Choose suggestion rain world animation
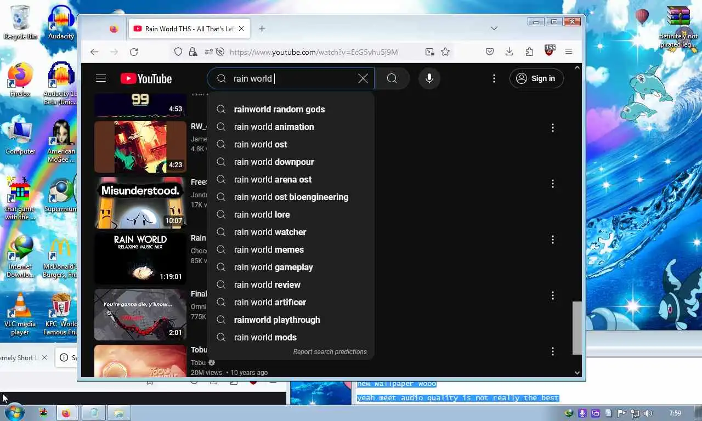 tap(291, 127)
